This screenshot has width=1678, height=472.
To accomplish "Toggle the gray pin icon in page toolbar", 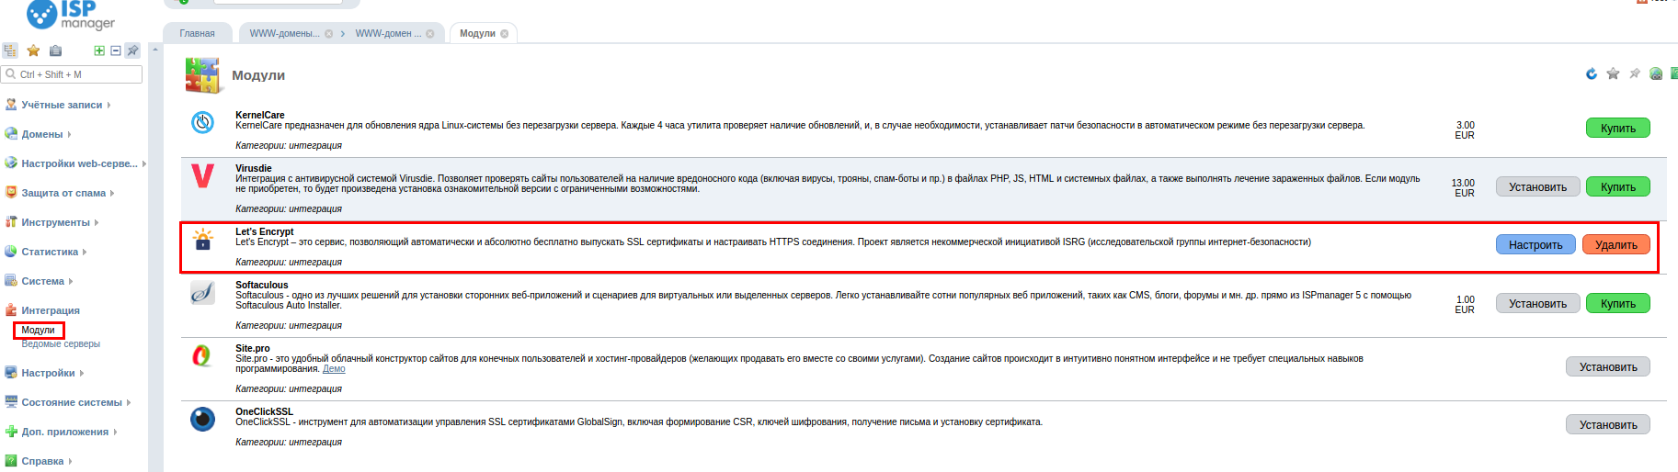I will (1634, 73).
